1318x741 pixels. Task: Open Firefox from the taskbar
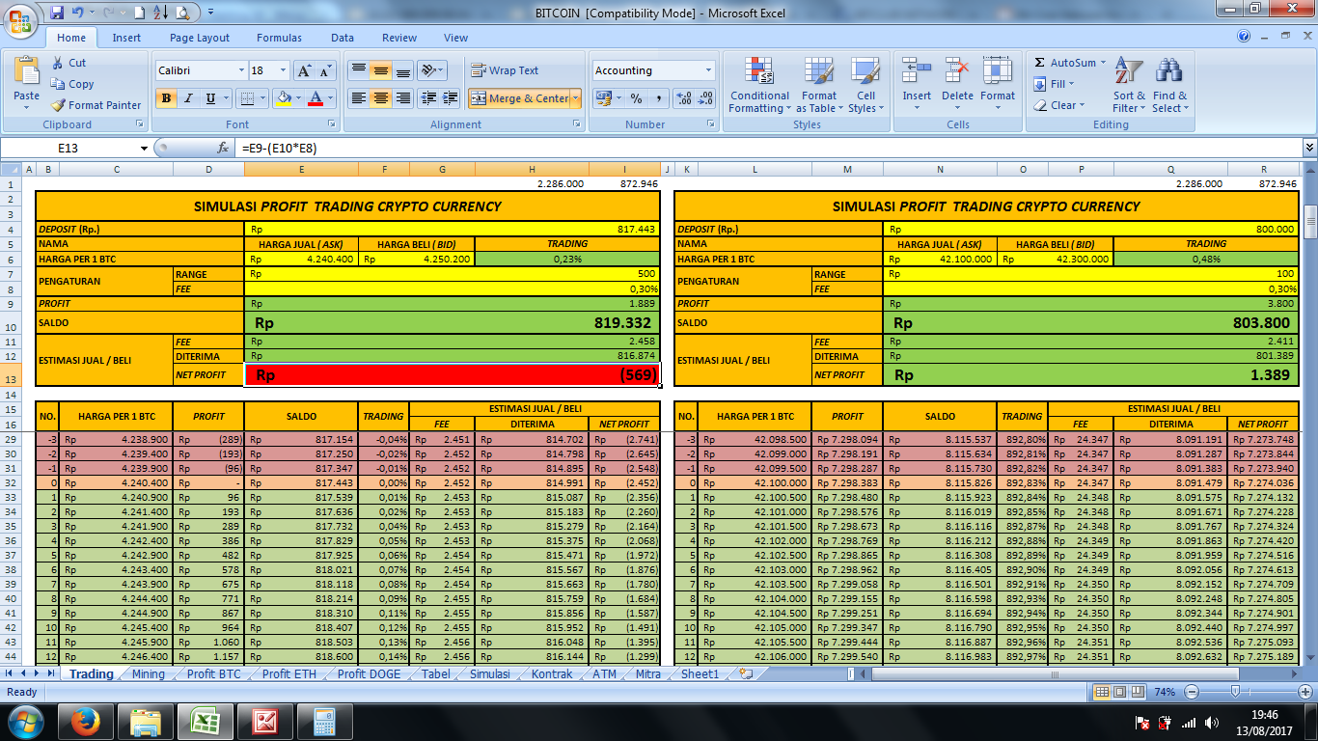point(87,721)
